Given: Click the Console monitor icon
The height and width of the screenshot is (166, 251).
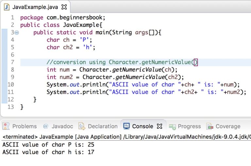Looking at the screenshot, I should pyautogui.click(x=126, y=126).
